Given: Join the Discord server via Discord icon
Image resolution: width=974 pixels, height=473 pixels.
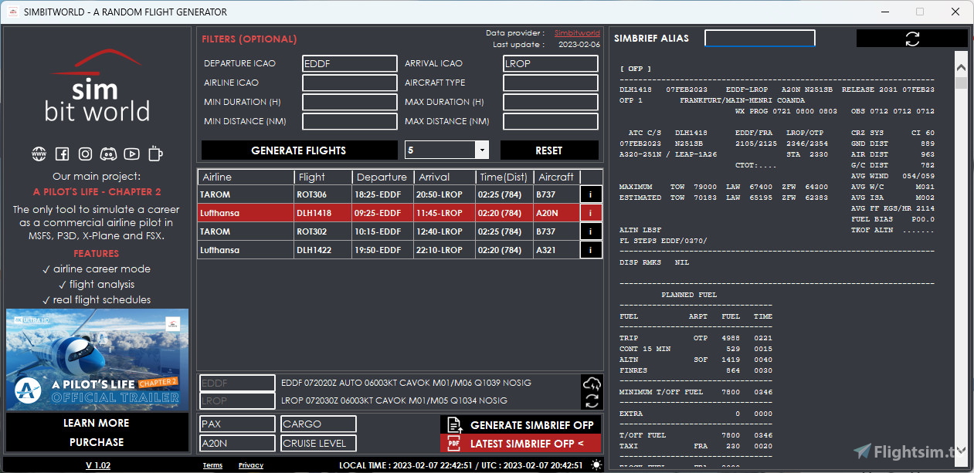Looking at the screenshot, I should (x=109, y=154).
